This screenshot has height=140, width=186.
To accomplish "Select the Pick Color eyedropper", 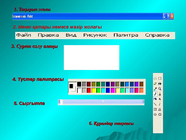I will [155, 89].
